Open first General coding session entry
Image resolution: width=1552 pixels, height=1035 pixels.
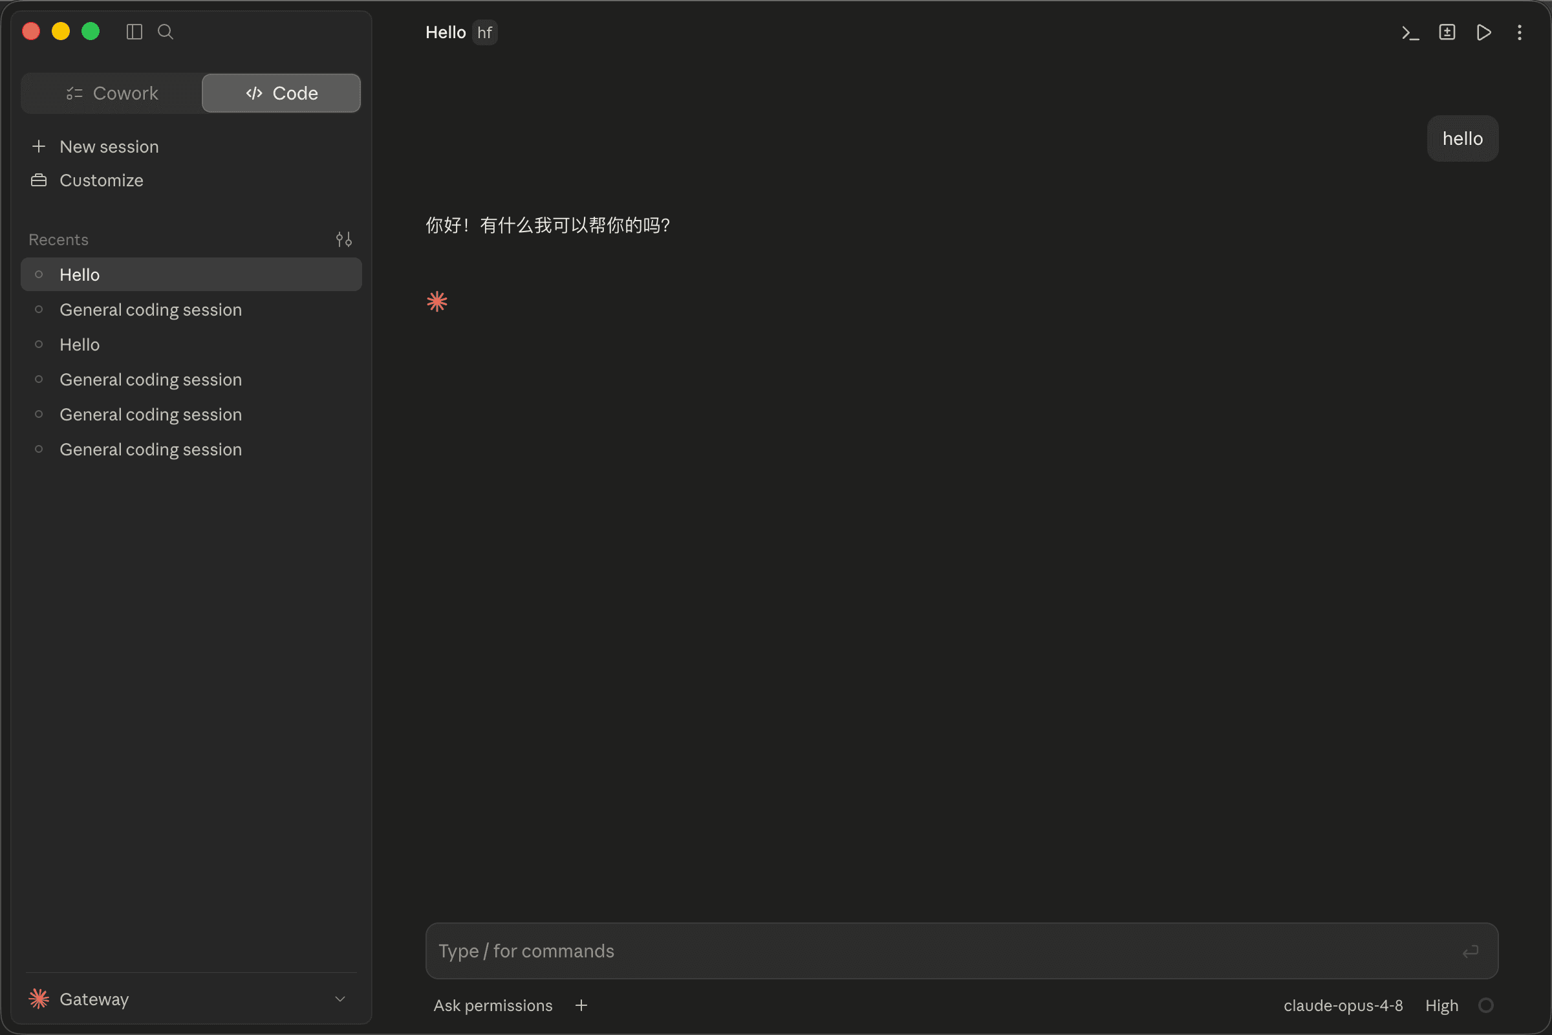coord(191,310)
